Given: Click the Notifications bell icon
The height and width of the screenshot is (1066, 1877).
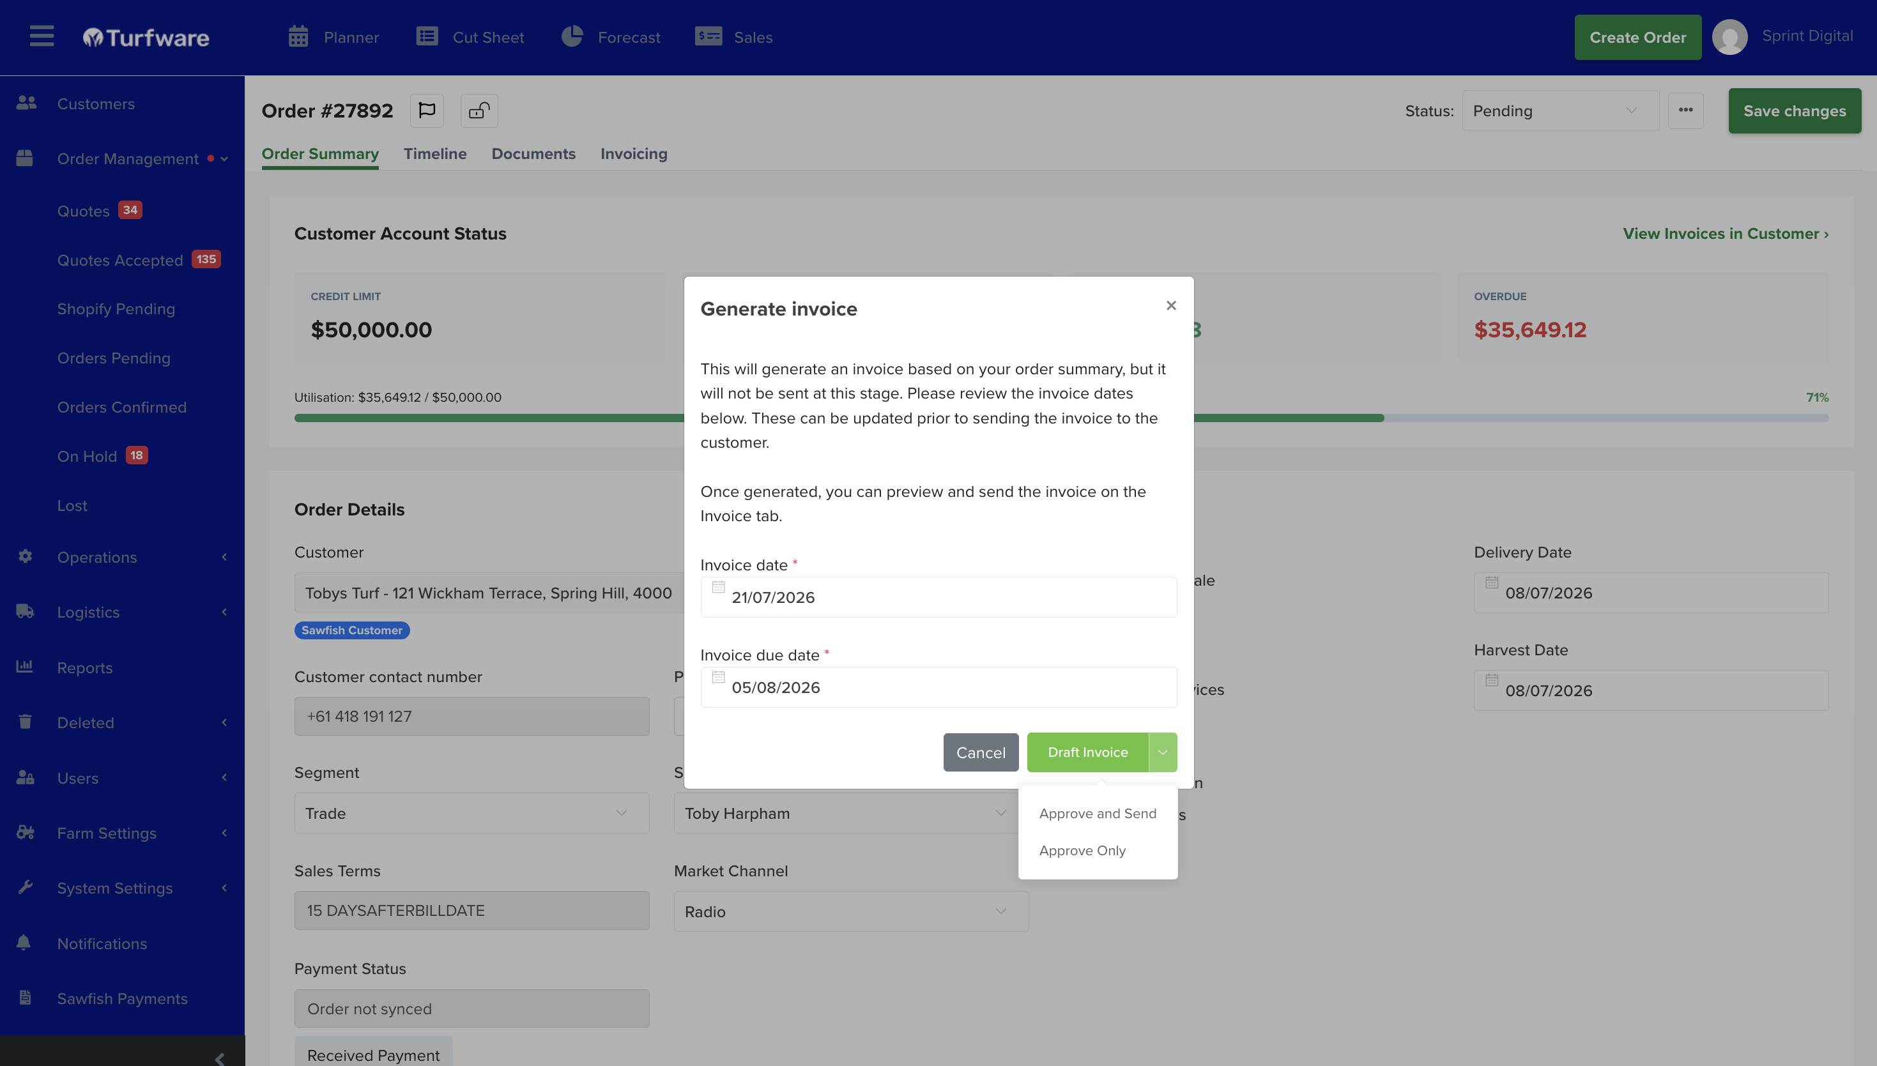Looking at the screenshot, I should click(x=24, y=943).
